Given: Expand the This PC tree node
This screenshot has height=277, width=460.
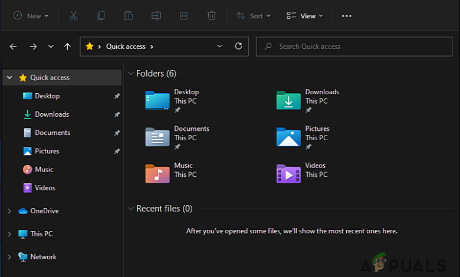Looking at the screenshot, I should tap(9, 234).
